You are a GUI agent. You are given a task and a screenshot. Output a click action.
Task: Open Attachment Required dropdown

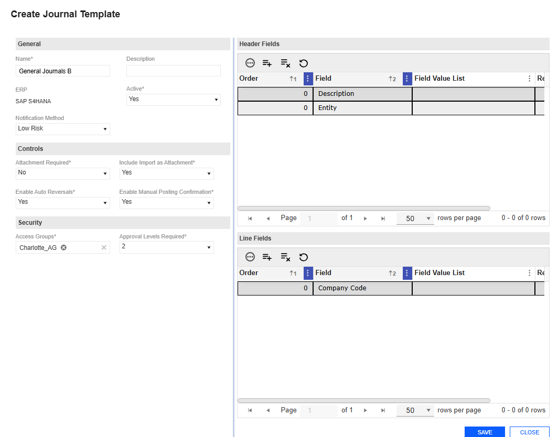(62, 173)
